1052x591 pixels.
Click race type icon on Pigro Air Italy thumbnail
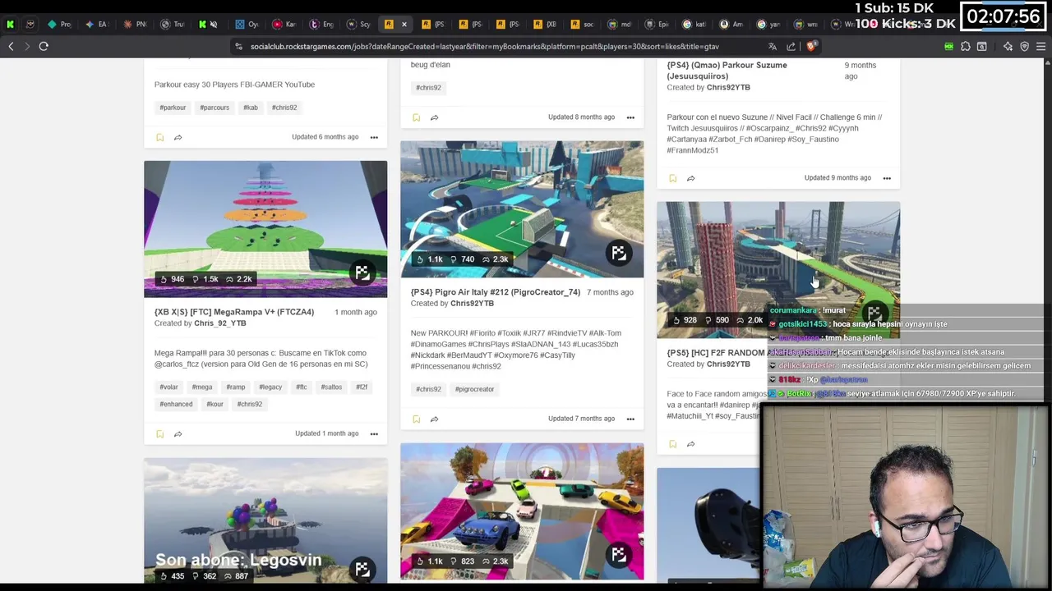click(x=619, y=253)
